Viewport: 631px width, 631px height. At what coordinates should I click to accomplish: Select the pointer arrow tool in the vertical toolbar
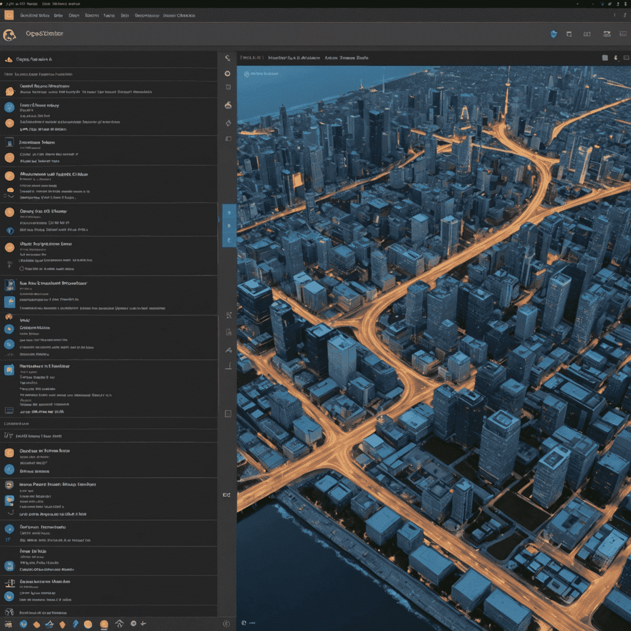[x=228, y=350]
